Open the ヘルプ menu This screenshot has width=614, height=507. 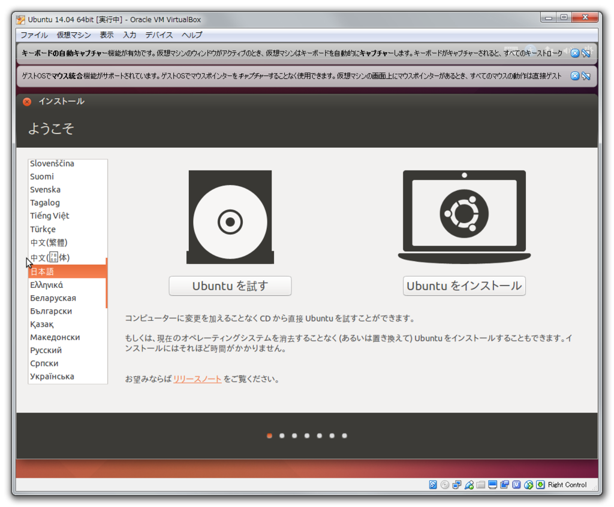[192, 35]
